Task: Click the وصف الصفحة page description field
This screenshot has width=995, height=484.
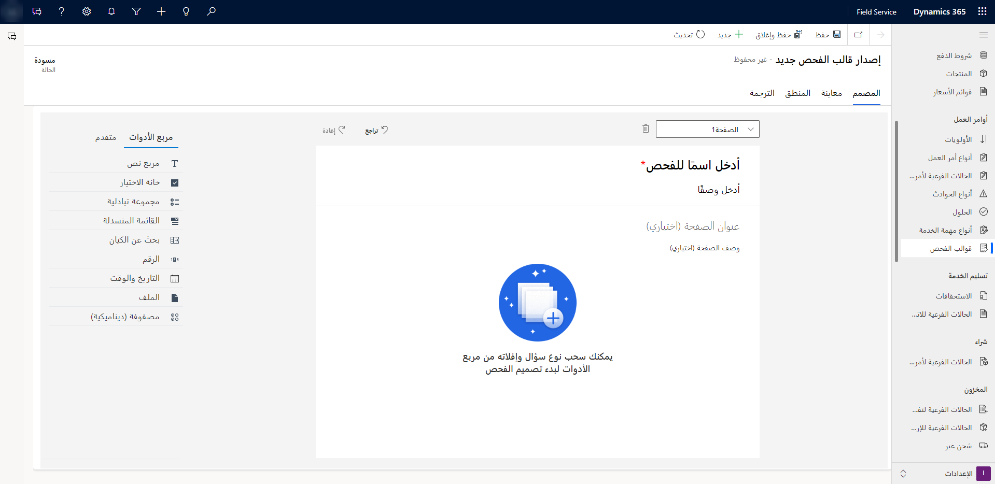Action: pyautogui.click(x=705, y=248)
